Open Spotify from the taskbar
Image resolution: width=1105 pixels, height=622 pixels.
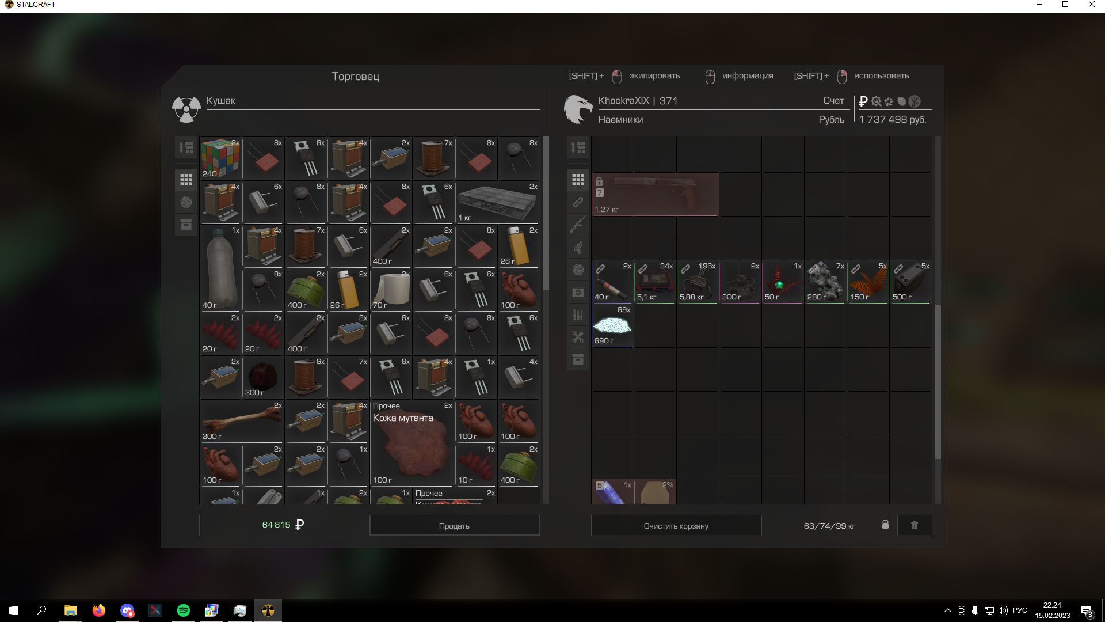click(x=184, y=610)
